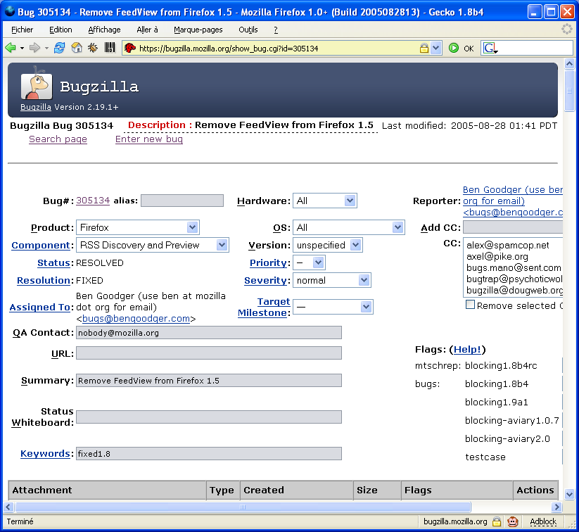The width and height of the screenshot is (579, 532).
Task: Focus the alias input field
Action: pyautogui.click(x=182, y=201)
